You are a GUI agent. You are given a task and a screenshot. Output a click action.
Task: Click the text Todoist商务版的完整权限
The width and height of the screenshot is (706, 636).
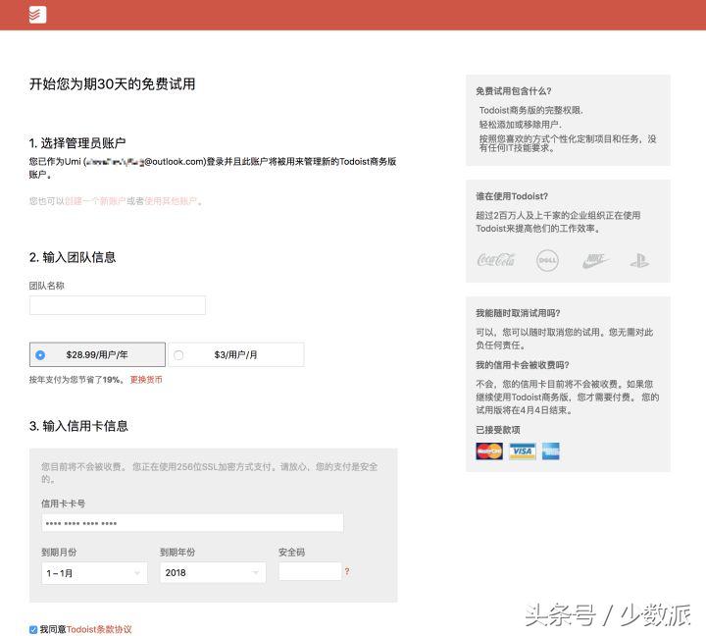tap(530, 110)
